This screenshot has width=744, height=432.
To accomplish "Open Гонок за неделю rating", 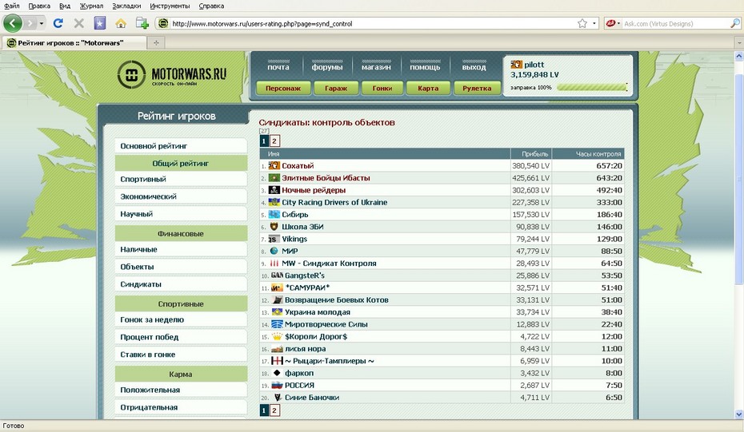I will (181, 319).
